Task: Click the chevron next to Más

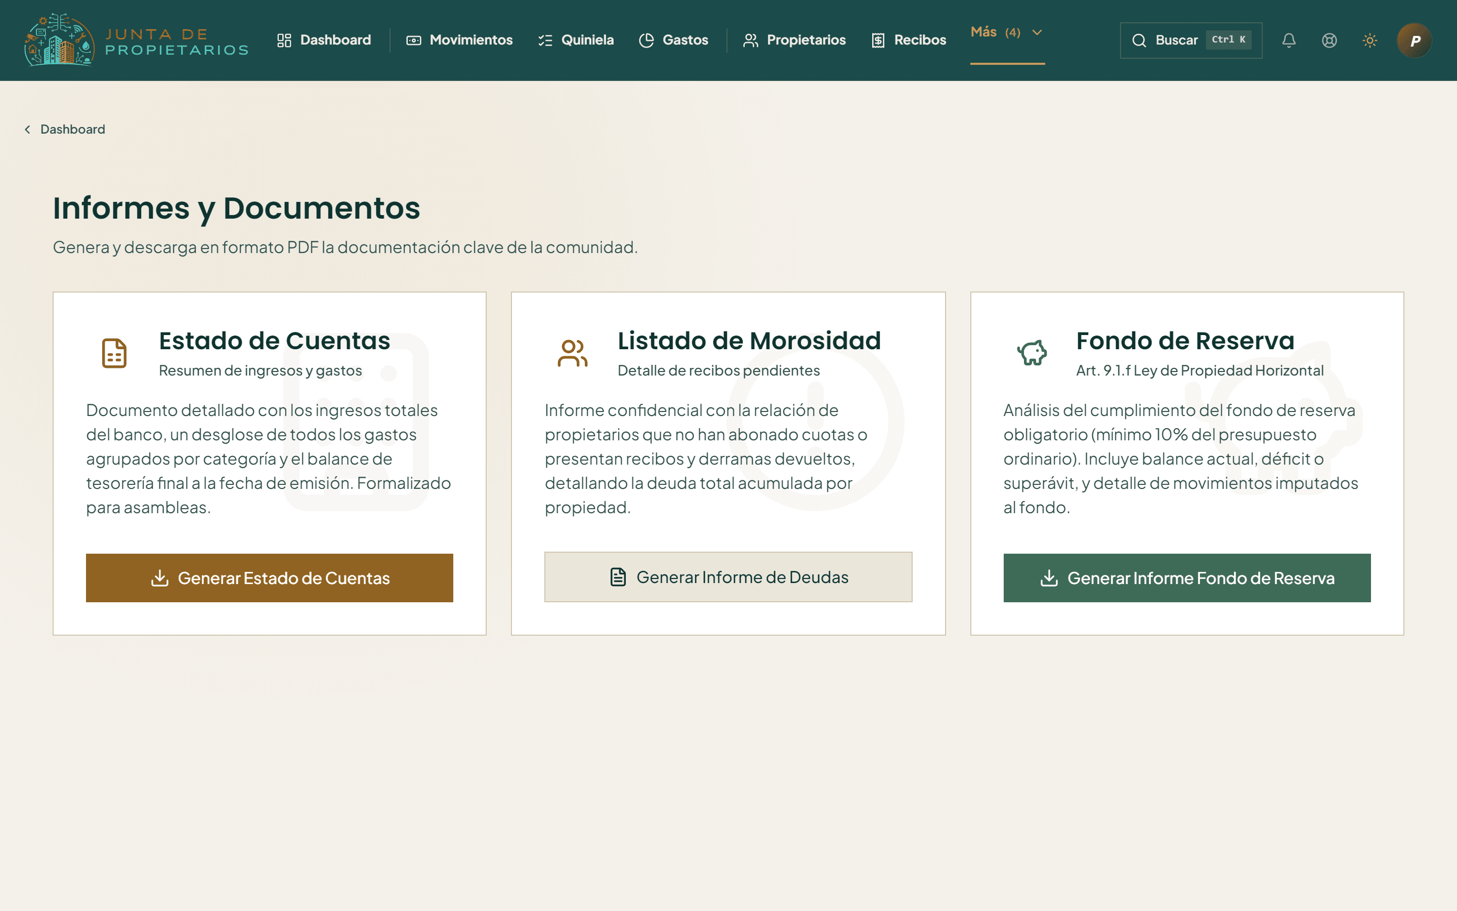Action: coord(1038,32)
